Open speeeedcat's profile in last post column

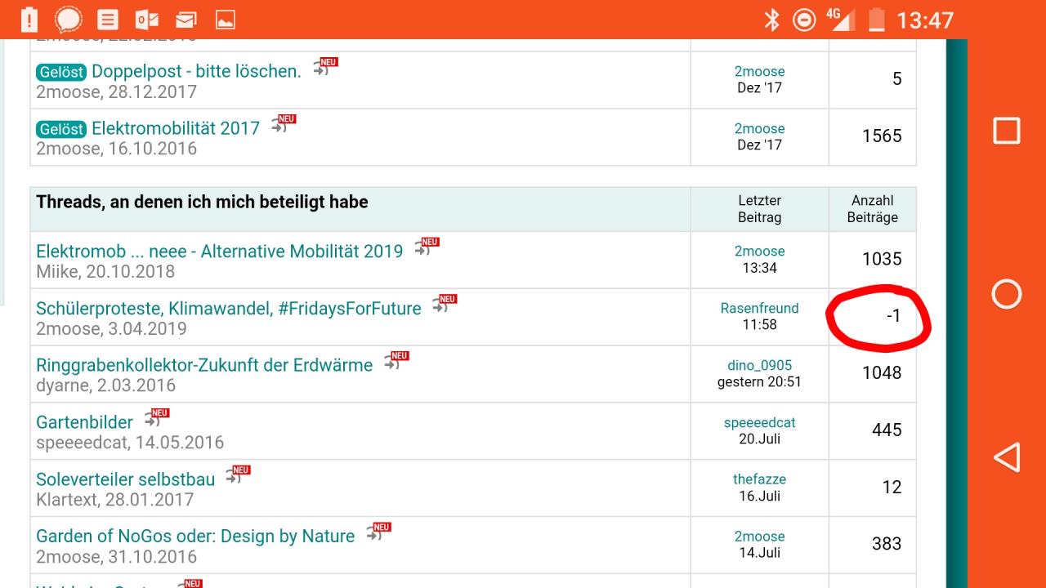(759, 423)
